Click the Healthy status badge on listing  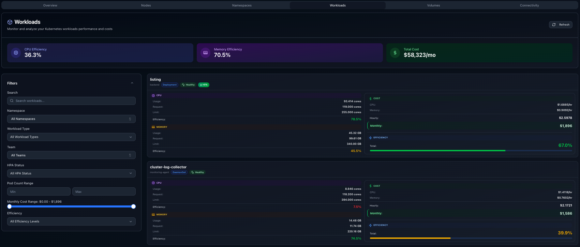(188, 85)
